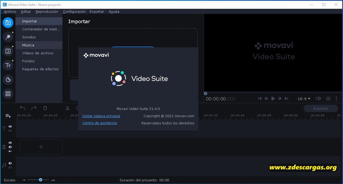Viewport: 343px width, 184px height.
Task: Open the Import section icon in sidebar
Action: point(8,23)
